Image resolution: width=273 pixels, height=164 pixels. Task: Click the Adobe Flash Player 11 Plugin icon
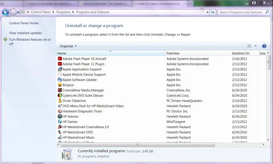click(60, 64)
